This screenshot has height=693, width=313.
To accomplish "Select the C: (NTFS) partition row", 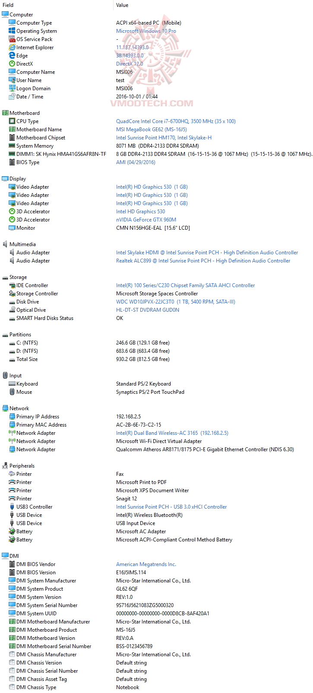I will point(156,342).
